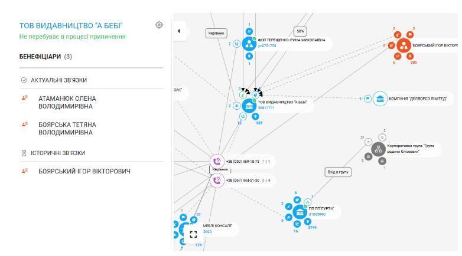This screenshot has width=462, height=256.
Task: Click the grey corporate group node icon
Action: tap(378, 149)
